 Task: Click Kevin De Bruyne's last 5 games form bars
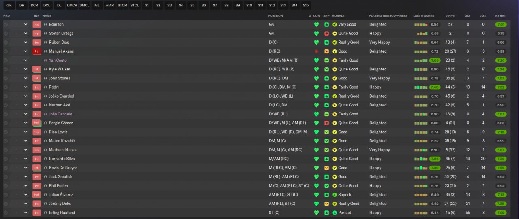tap(421, 168)
